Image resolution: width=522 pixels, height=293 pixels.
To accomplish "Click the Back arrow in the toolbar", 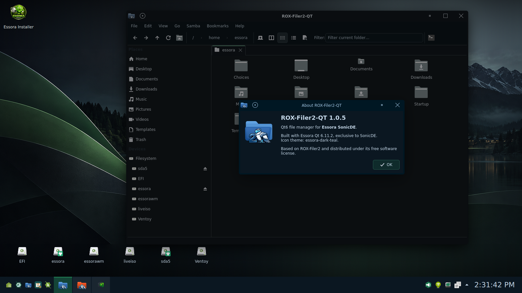I will point(135,38).
